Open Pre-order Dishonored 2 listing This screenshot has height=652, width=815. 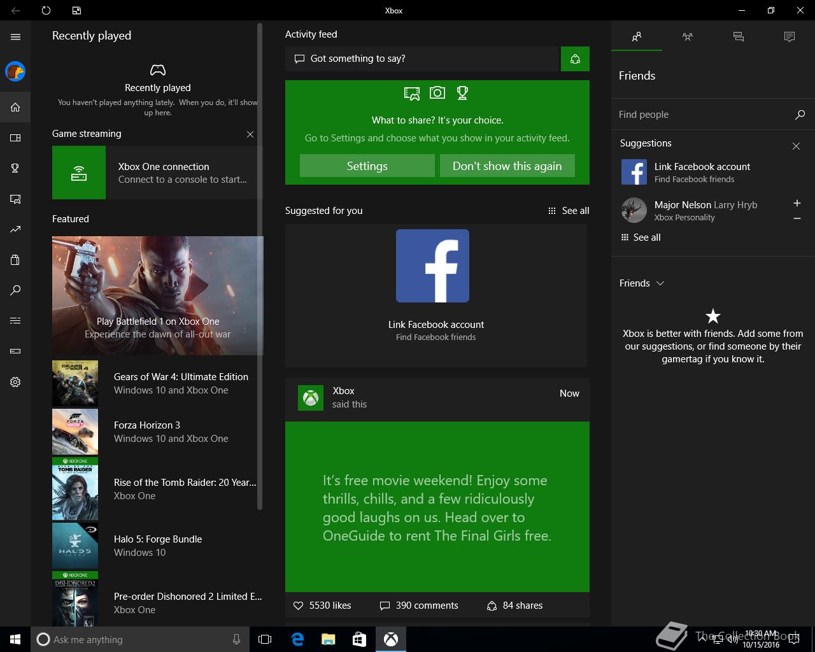(157, 599)
